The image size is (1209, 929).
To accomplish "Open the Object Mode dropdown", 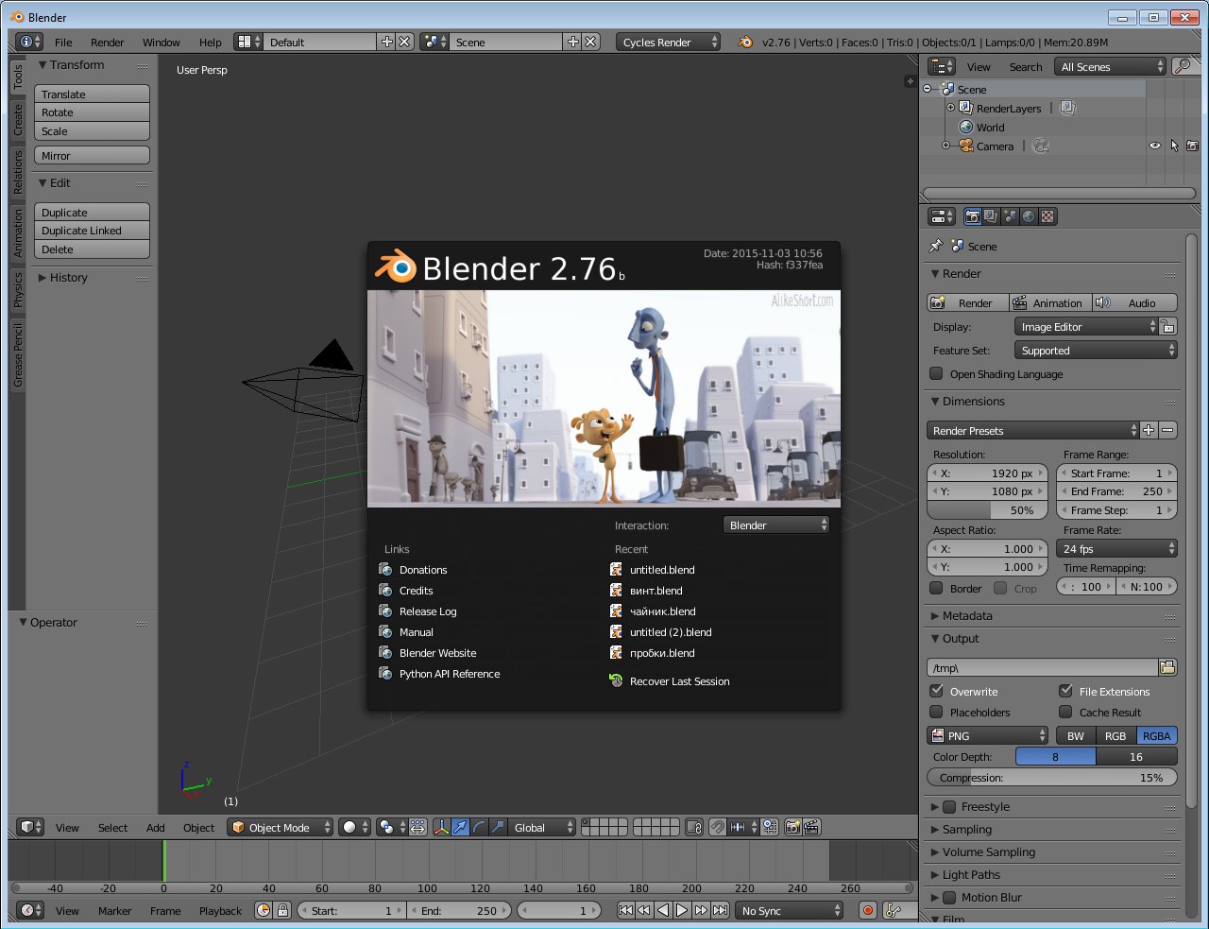I will pyautogui.click(x=281, y=827).
